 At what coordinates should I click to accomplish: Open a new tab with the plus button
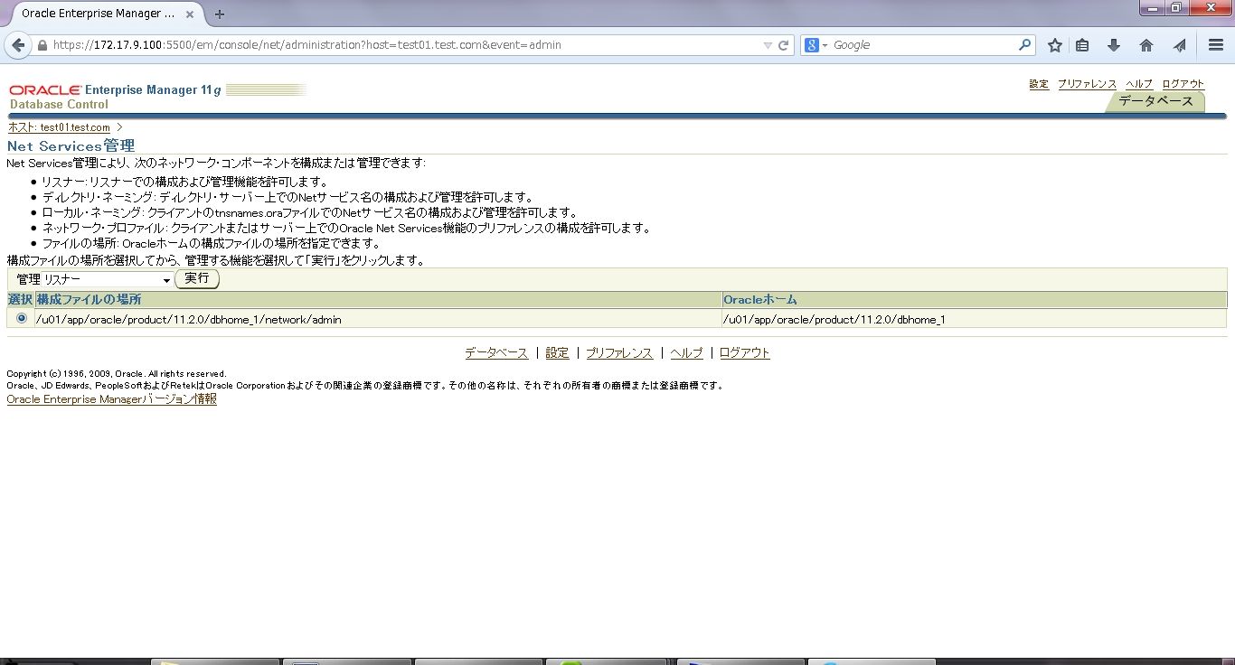(x=220, y=14)
